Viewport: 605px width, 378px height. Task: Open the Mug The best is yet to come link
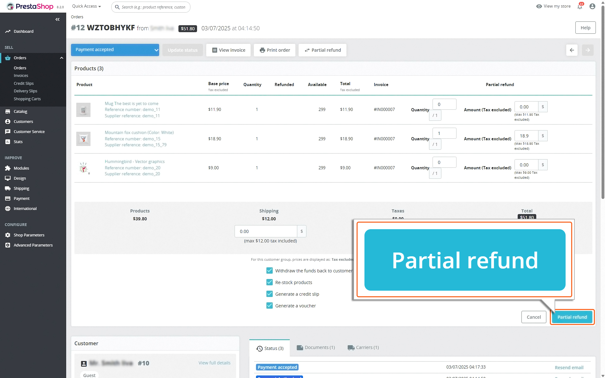tap(131, 103)
